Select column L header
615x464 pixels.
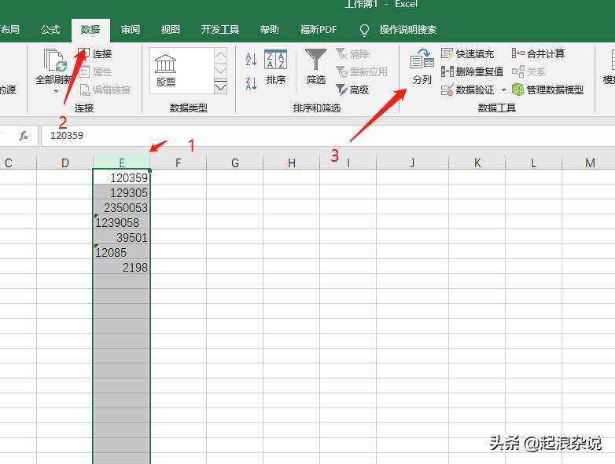tap(533, 163)
